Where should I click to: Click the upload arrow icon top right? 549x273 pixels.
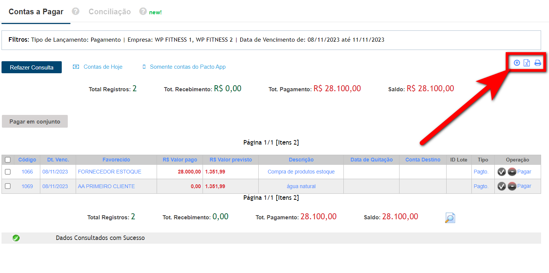point(517,63)
